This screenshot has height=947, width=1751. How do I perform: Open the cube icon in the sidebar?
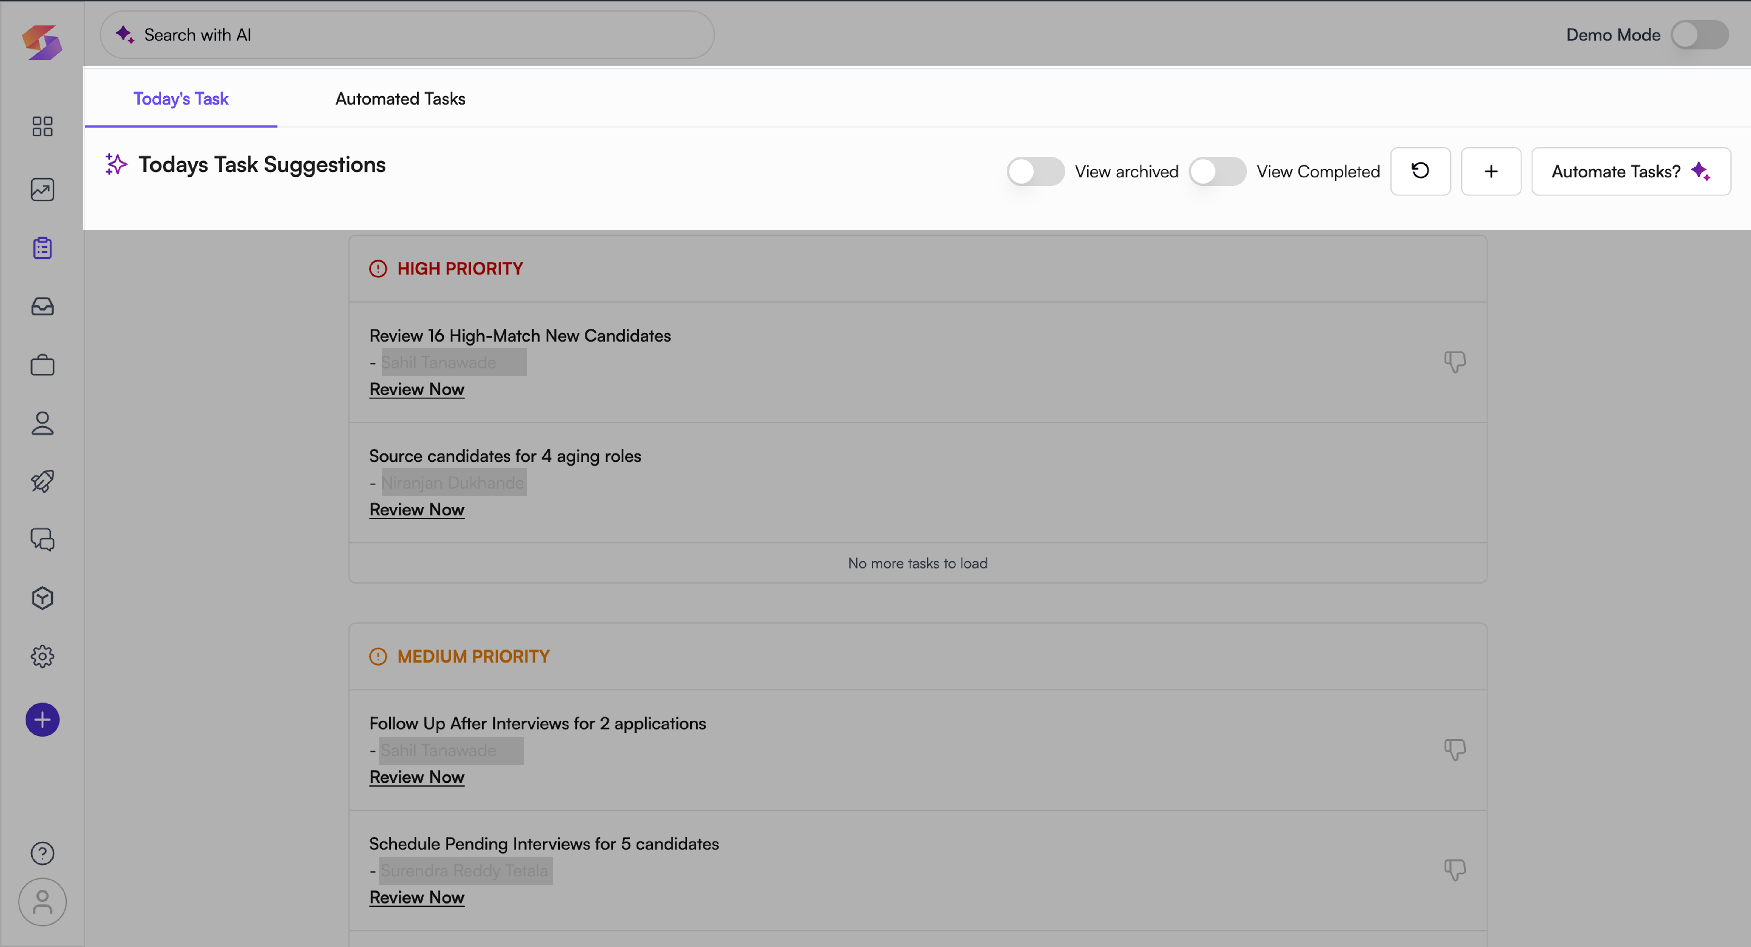tap(42, 598)
